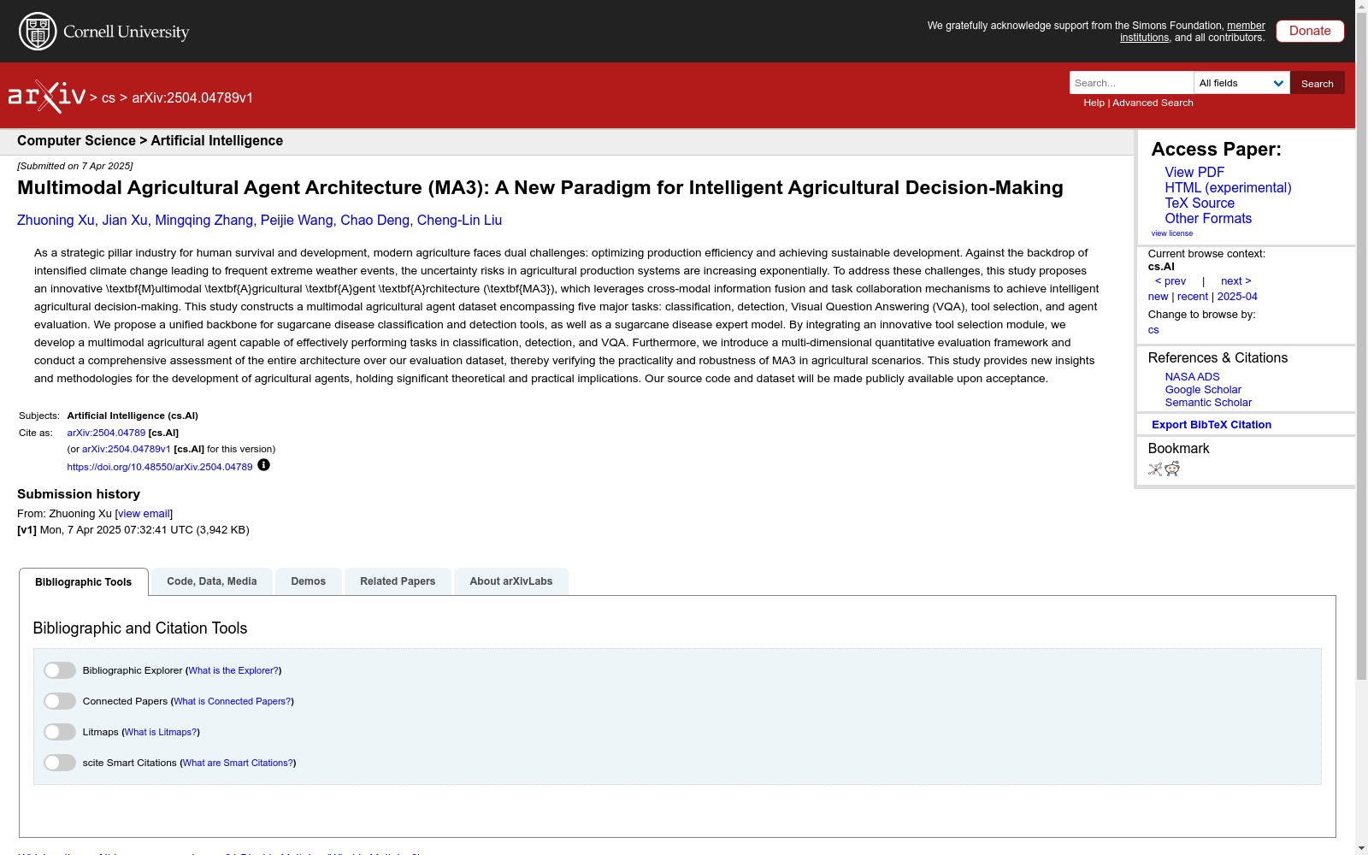The width and height of the screenshot is (1368, 855).
Task: Open the Advanced Search link
Action: click(x=1153, y=103)
